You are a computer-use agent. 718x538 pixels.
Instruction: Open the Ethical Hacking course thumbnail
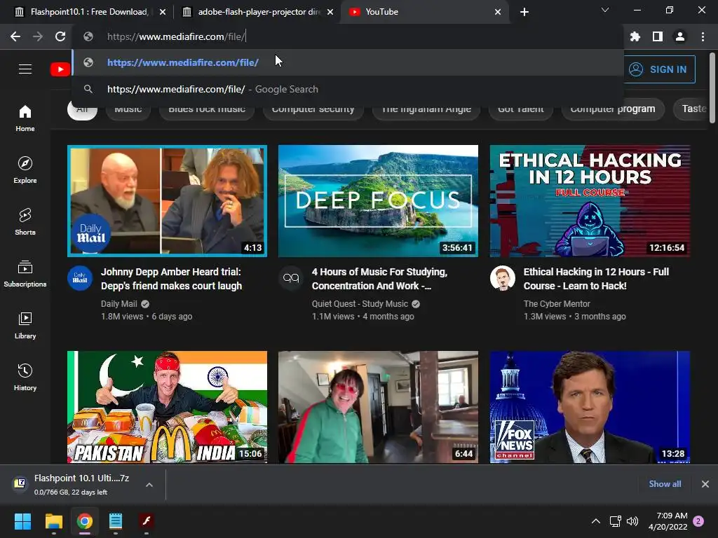click(x=590, y=201)
